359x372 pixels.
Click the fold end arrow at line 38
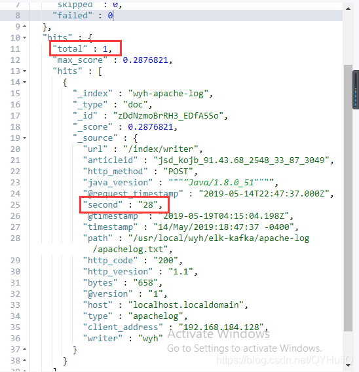click(24, 360)
